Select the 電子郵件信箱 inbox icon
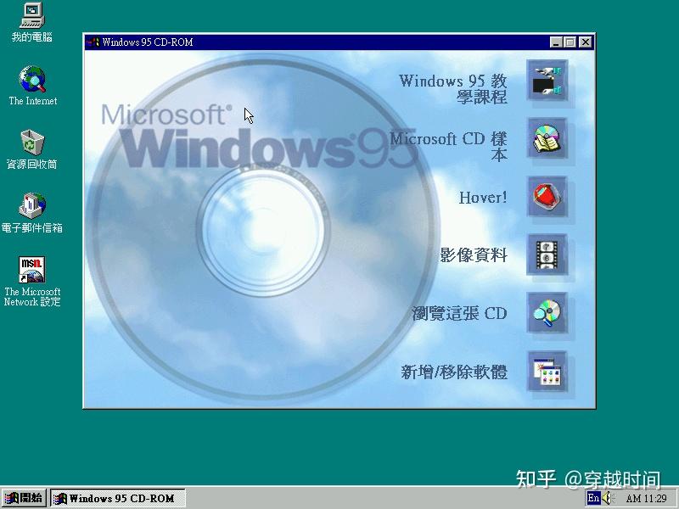Image resolution: width=679 pixels, height=509 pixels. click(31, 213)
